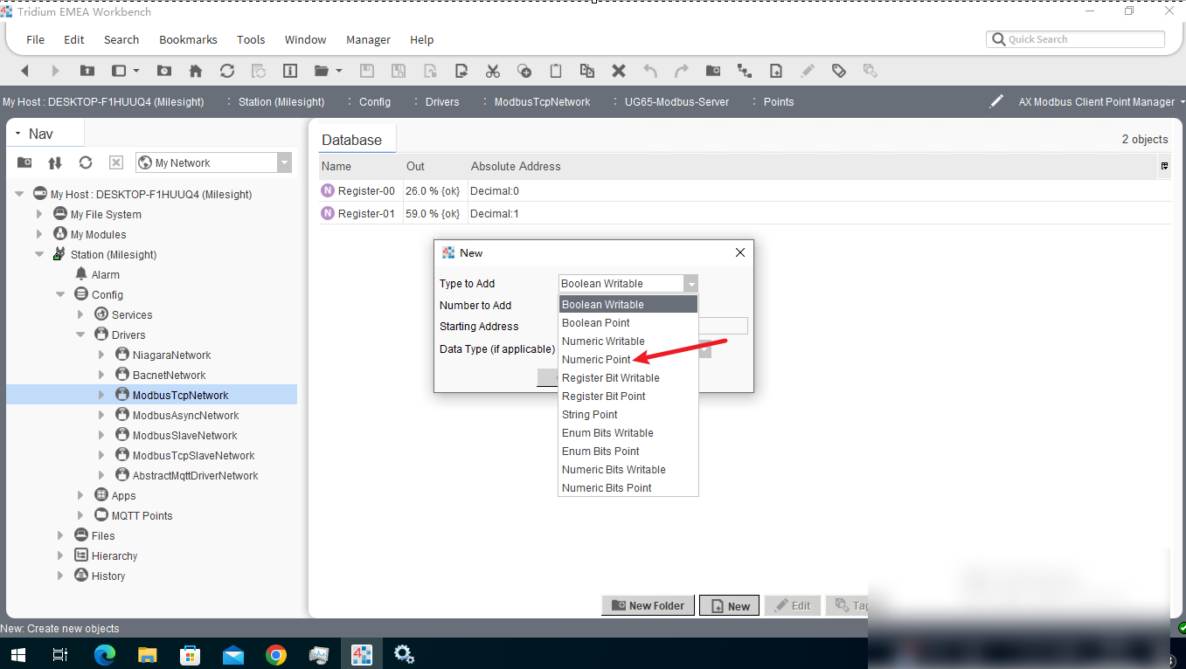Click the Open folder icon in the toolbar
The height and width of the screenshot is (669, 1186).
tap(322, 71)
